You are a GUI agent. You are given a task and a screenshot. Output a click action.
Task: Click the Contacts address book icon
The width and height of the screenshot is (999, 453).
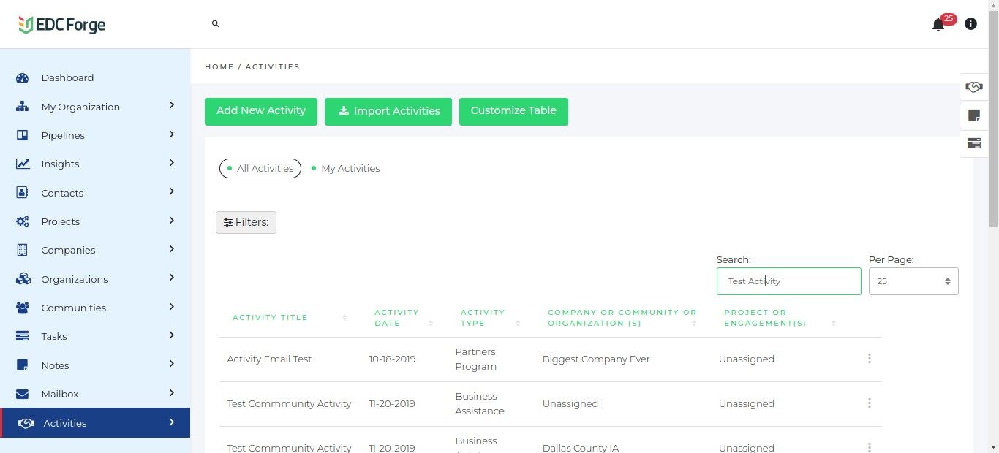[22, 193]
